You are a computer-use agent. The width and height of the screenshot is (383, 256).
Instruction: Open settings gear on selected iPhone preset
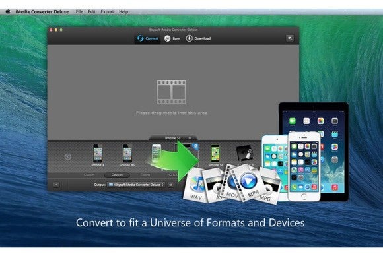[195, 146]
